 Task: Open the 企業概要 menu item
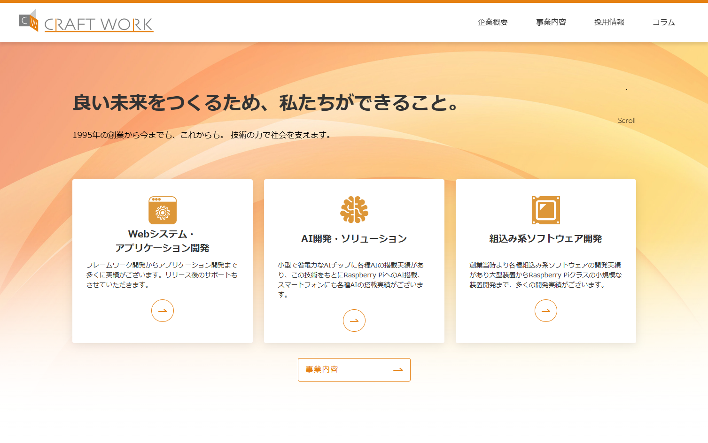click(492, 22)
